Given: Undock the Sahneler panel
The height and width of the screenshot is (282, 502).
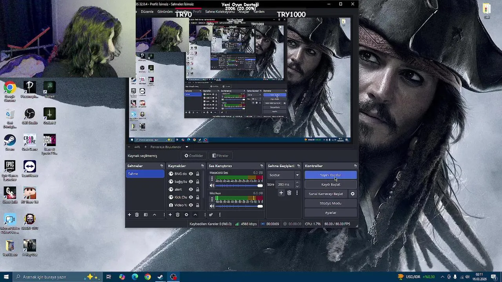Looking at the screenshot, I should pos(162,166).
